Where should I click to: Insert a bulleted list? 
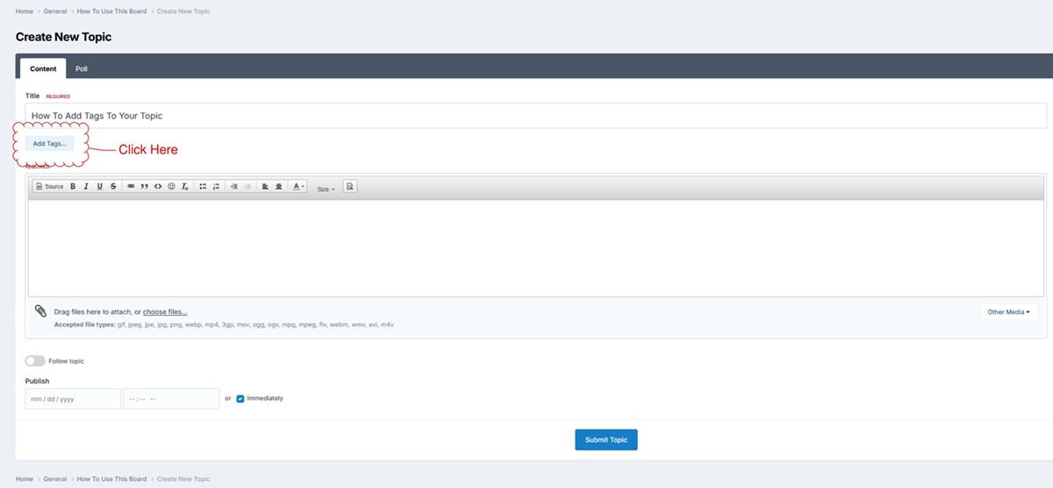(x=203, y=186)
